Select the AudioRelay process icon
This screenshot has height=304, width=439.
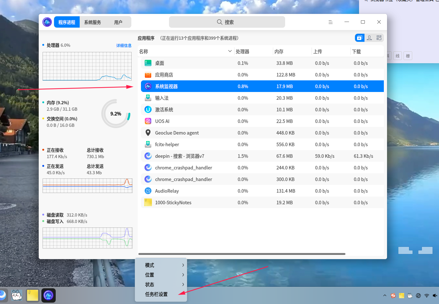148,191
